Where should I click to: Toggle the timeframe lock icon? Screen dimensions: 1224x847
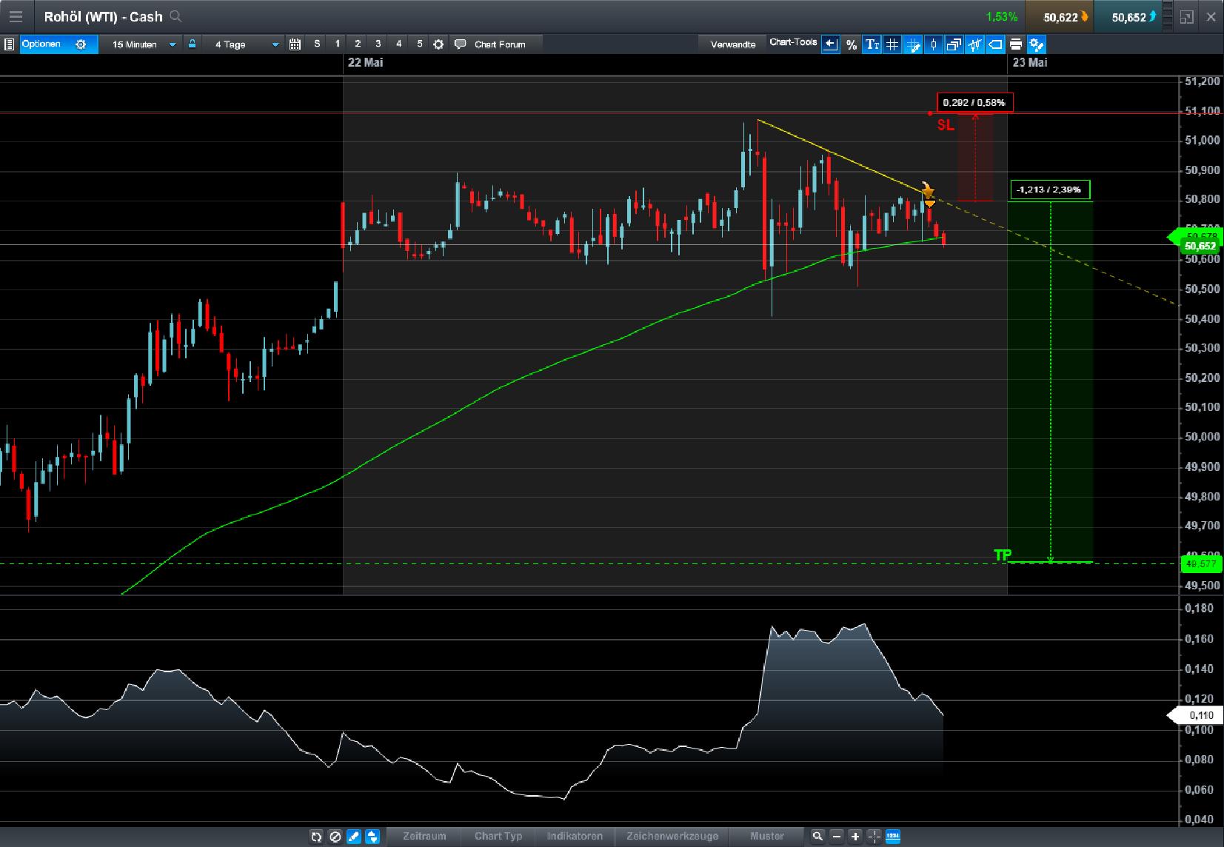[x=192, y=44]
